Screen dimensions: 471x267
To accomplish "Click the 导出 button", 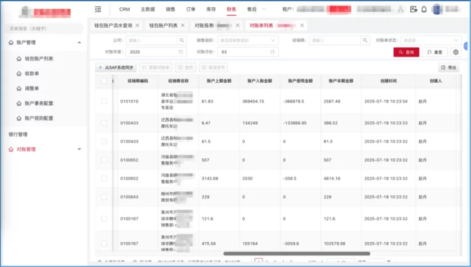I will pyautogui.click(x=448, y=68).
